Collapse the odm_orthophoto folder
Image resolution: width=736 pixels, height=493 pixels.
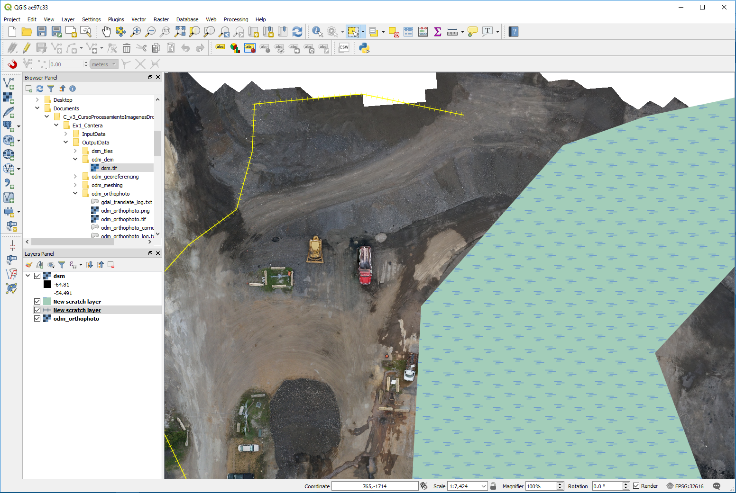click(x=75, y=194)
